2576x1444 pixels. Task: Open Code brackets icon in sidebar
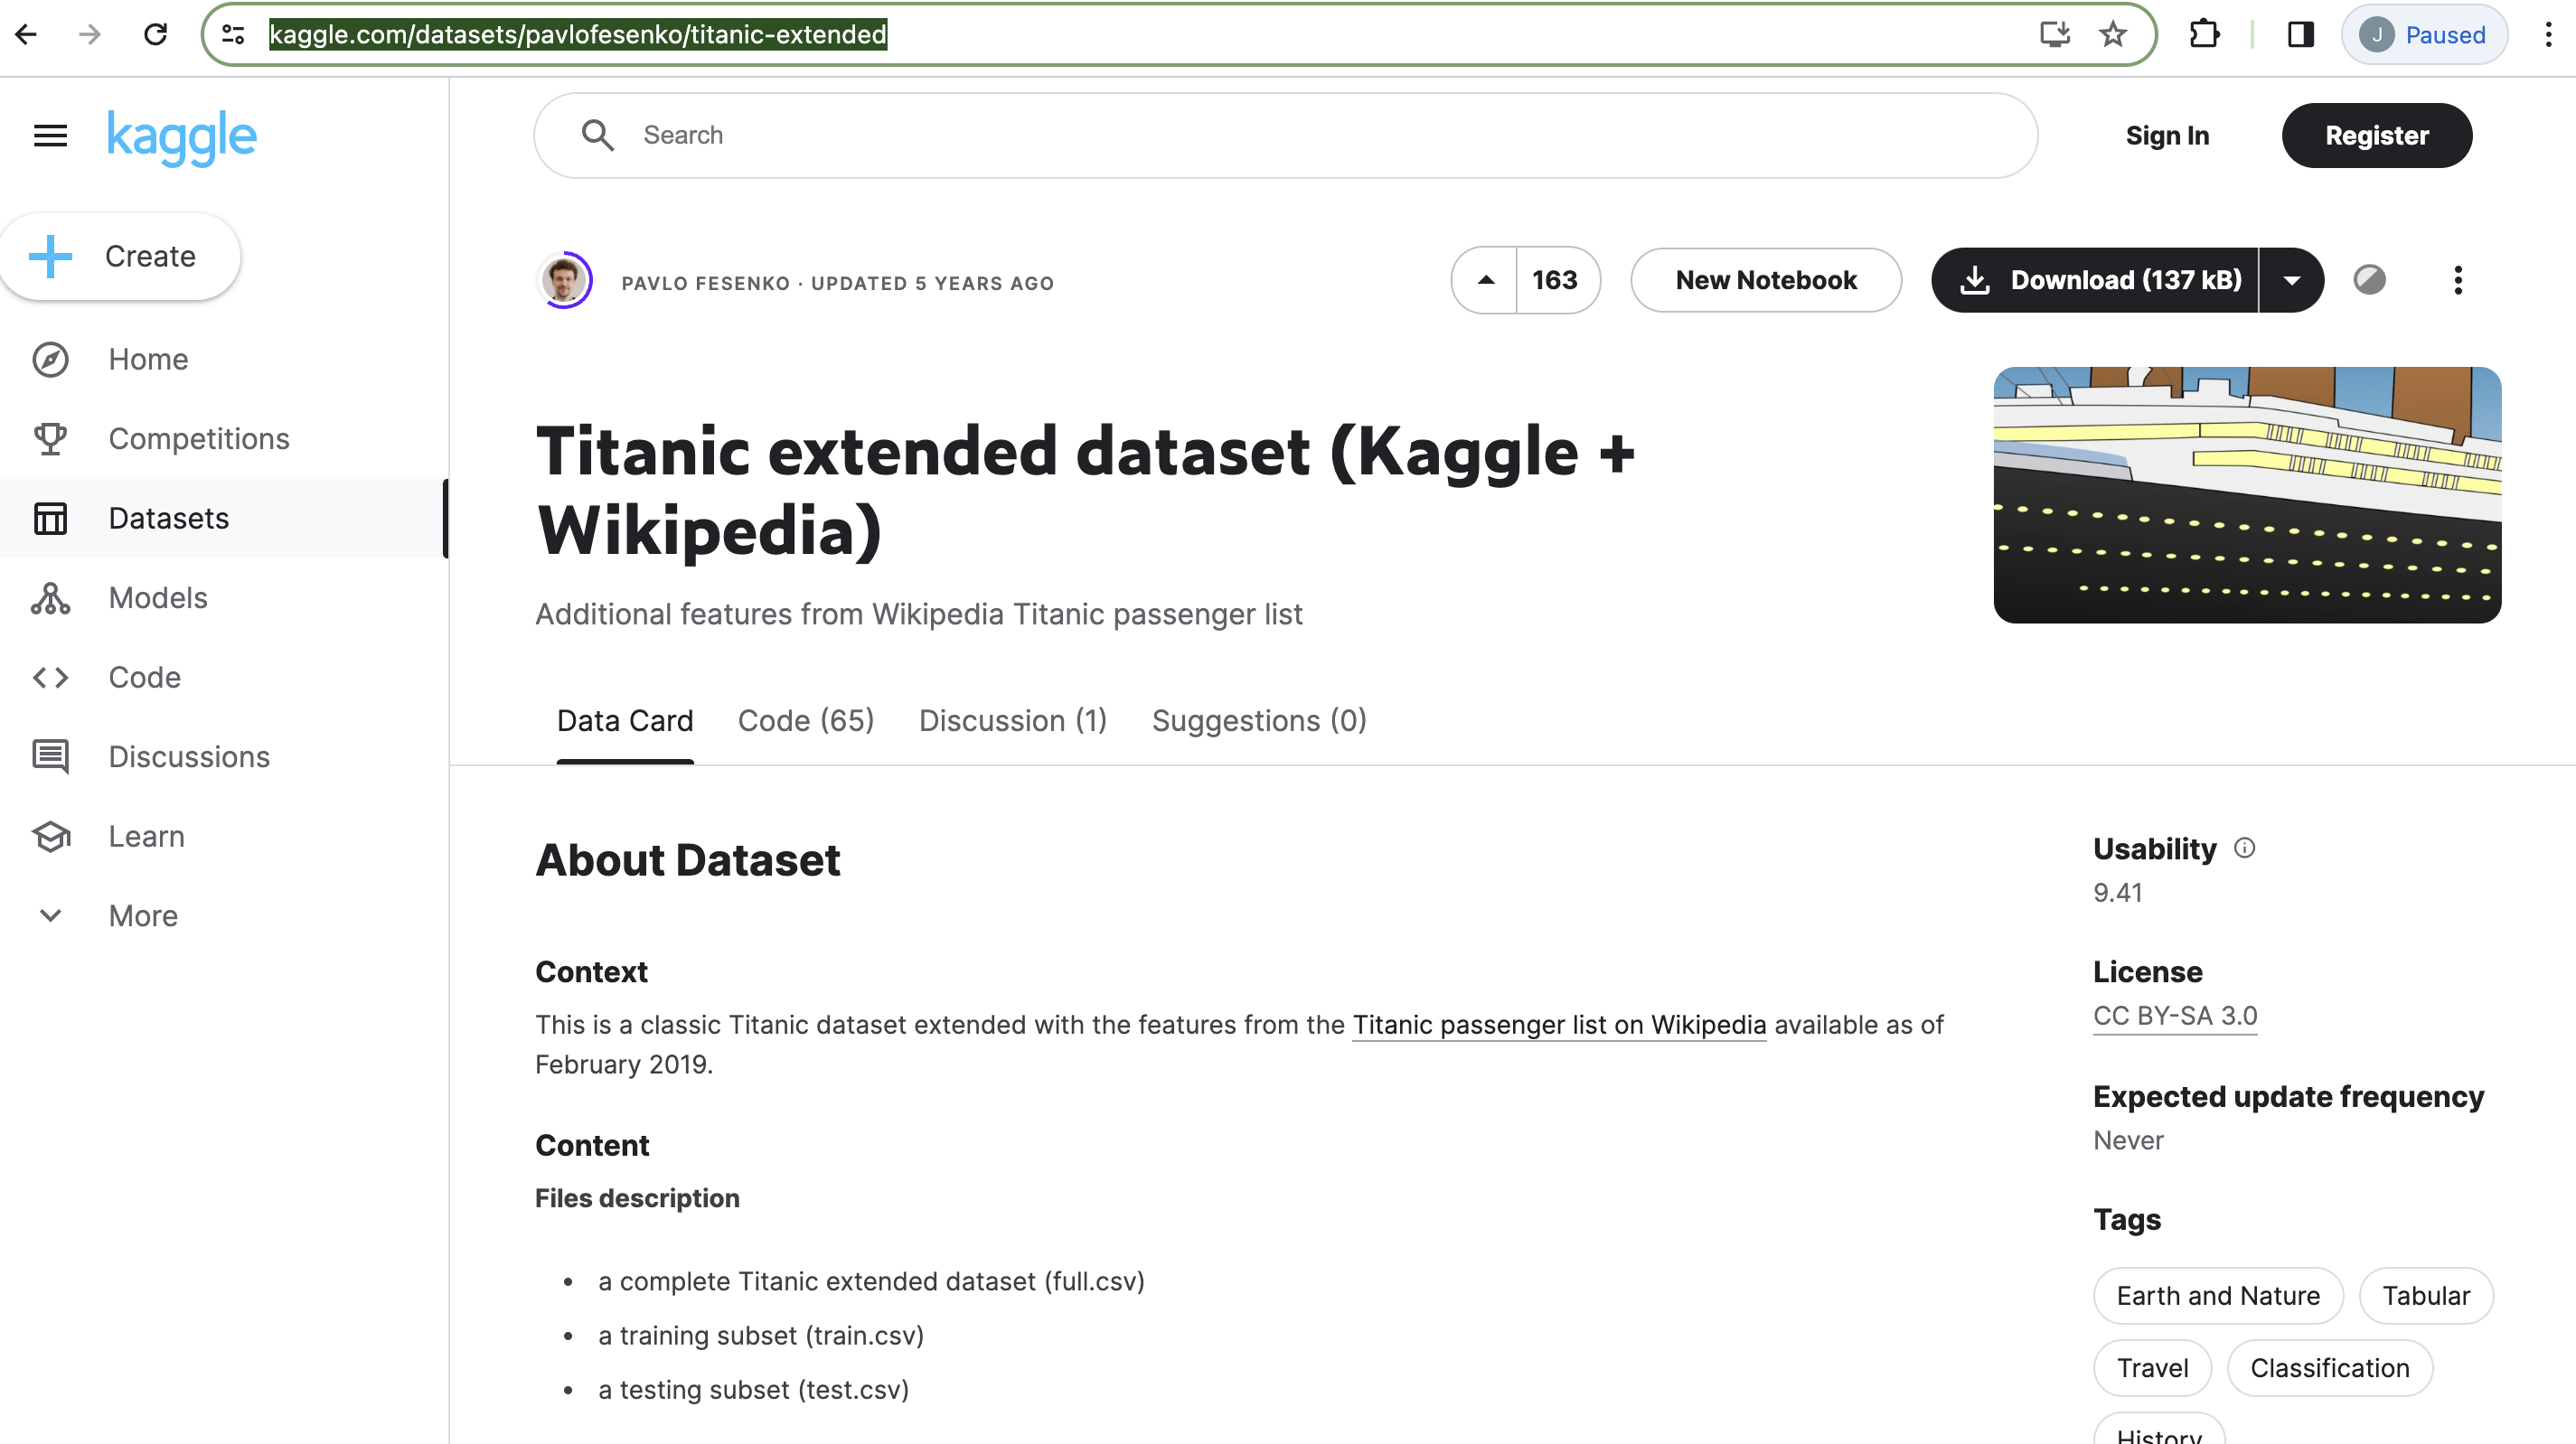pyautogui.click(x=50, y=678)
